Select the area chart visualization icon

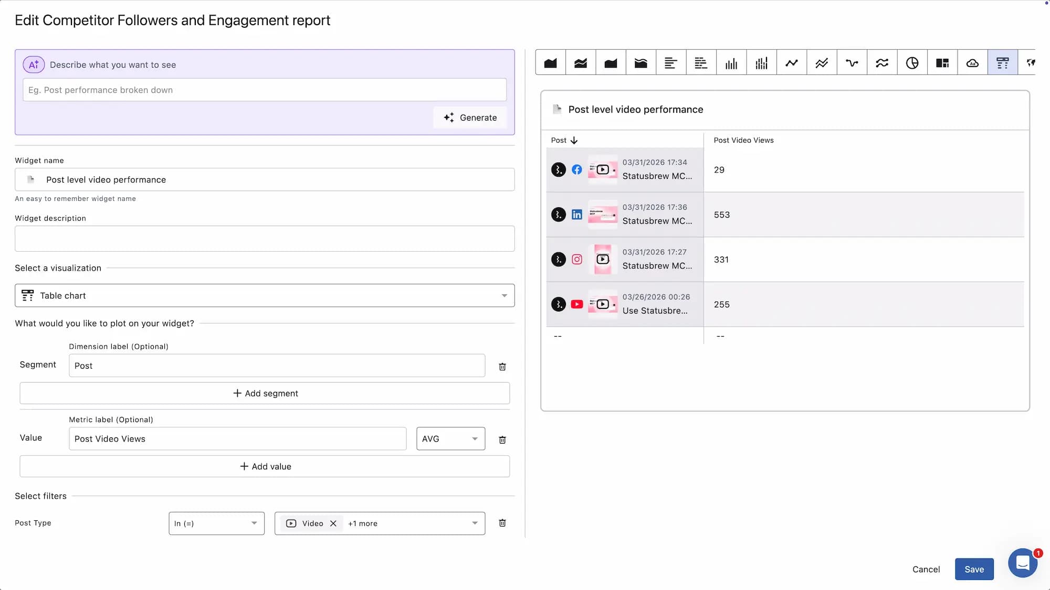click(x=550, y=62)
